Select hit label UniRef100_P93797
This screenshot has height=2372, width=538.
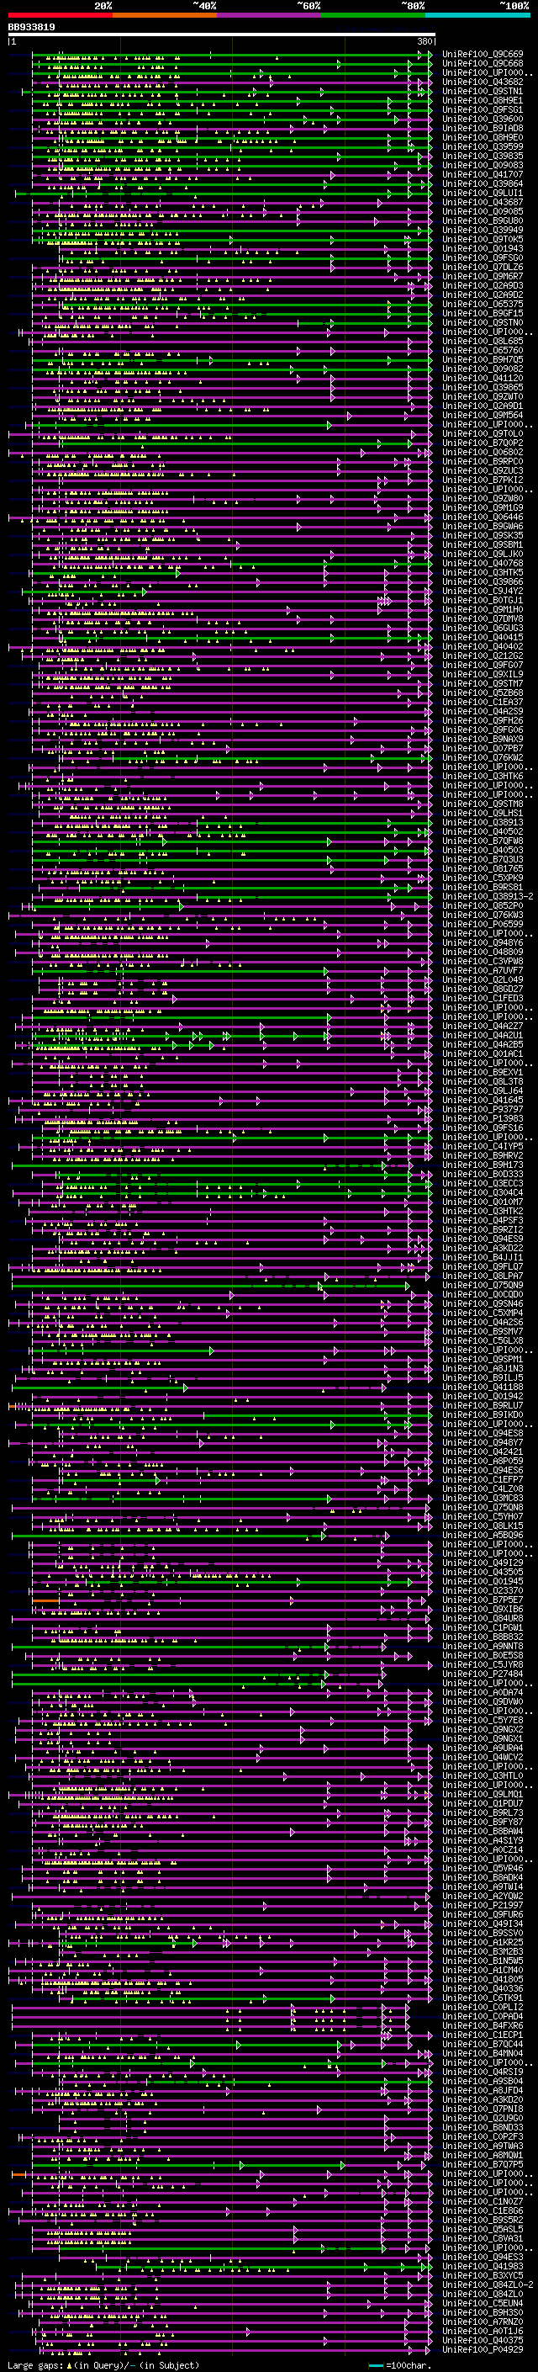click(483, 1110)
